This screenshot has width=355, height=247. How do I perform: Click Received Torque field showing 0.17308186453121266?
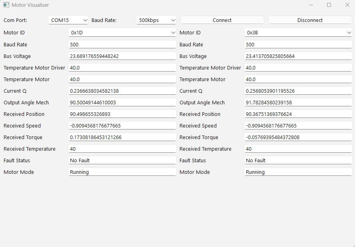122,137
